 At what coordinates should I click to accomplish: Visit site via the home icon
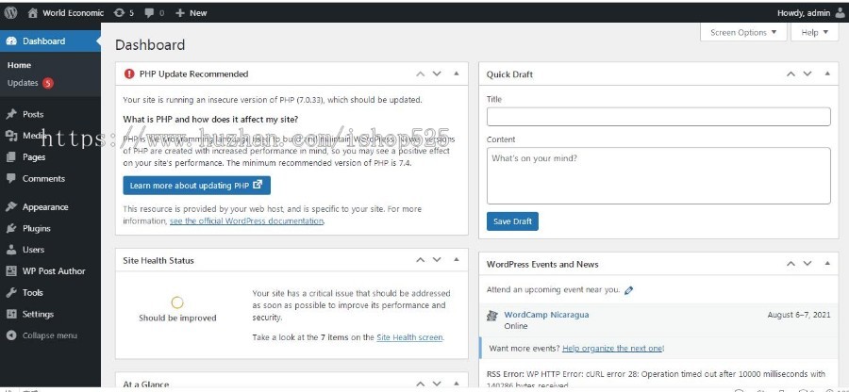point(33,13)
